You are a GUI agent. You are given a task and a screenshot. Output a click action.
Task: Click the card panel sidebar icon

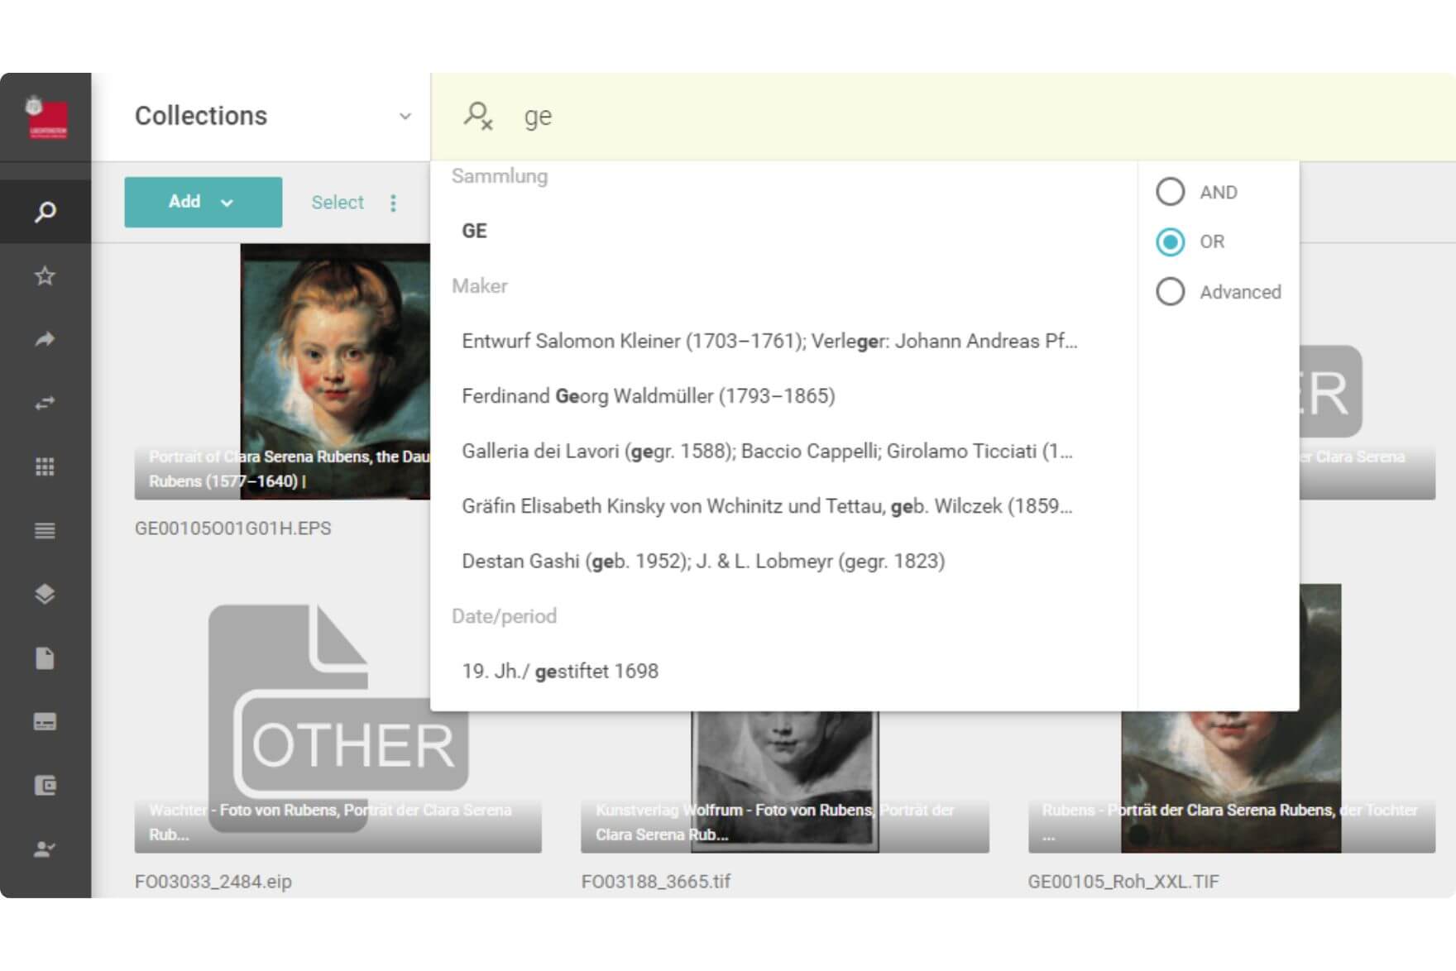45,722
